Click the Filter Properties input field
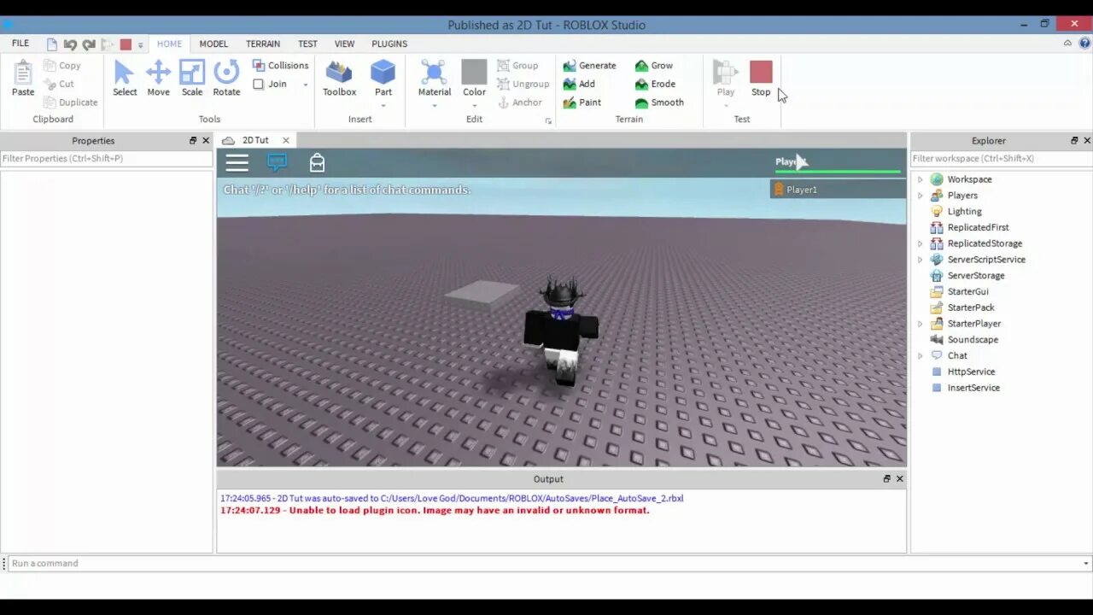1093x615 pixels. pos(106,158)
